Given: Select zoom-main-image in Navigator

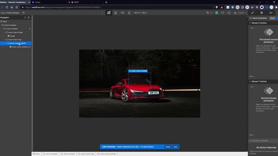Looking at the screenshot, I should click(x=16, y=32).
